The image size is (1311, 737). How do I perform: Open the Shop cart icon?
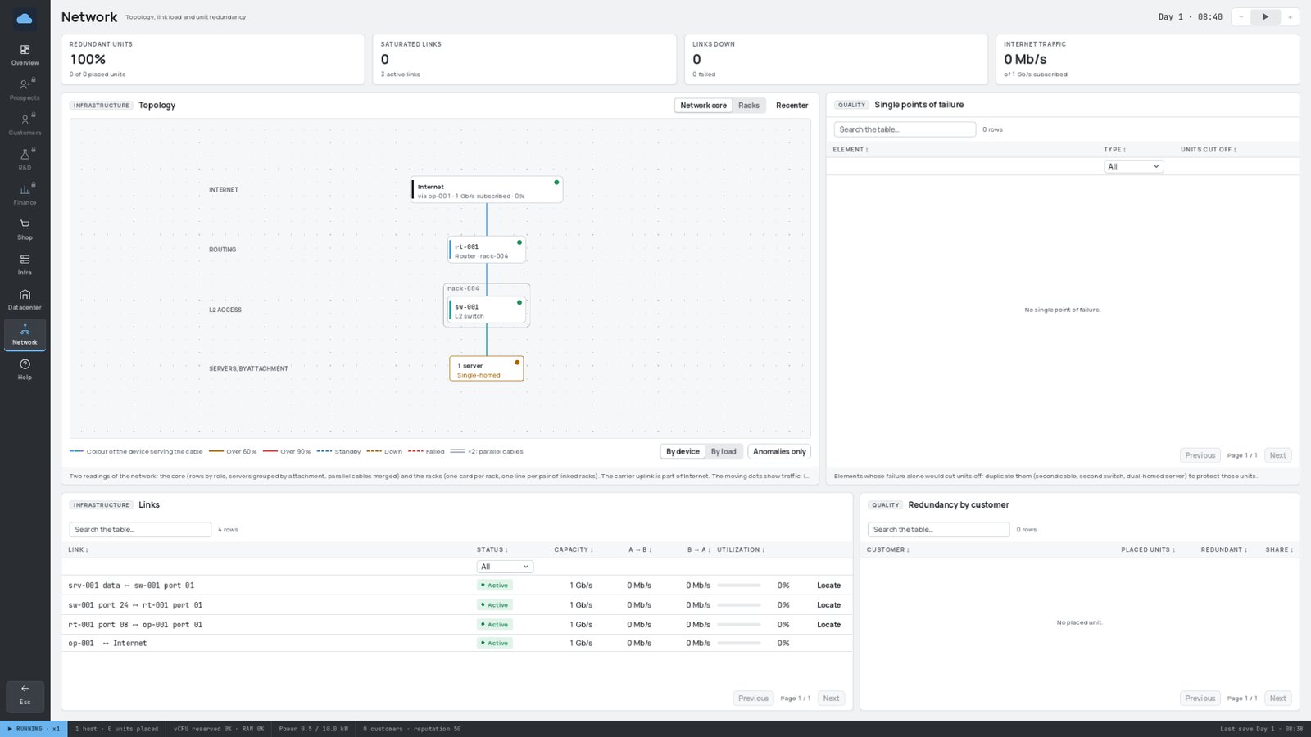(x=25, y=224)
